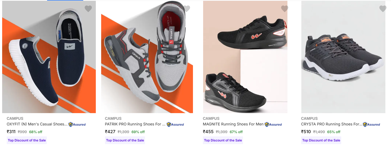Viewport: 391px width, 146px height.
Task: Open navy OXYFIT slip-on shoe image
Action: pyautogui.click(x=49, y=62)
